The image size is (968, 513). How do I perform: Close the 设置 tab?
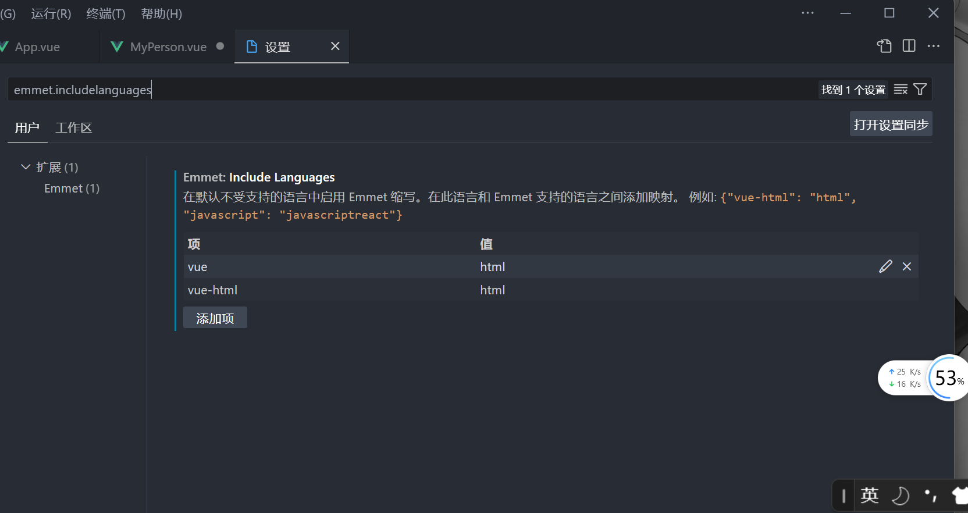point(335,46)
